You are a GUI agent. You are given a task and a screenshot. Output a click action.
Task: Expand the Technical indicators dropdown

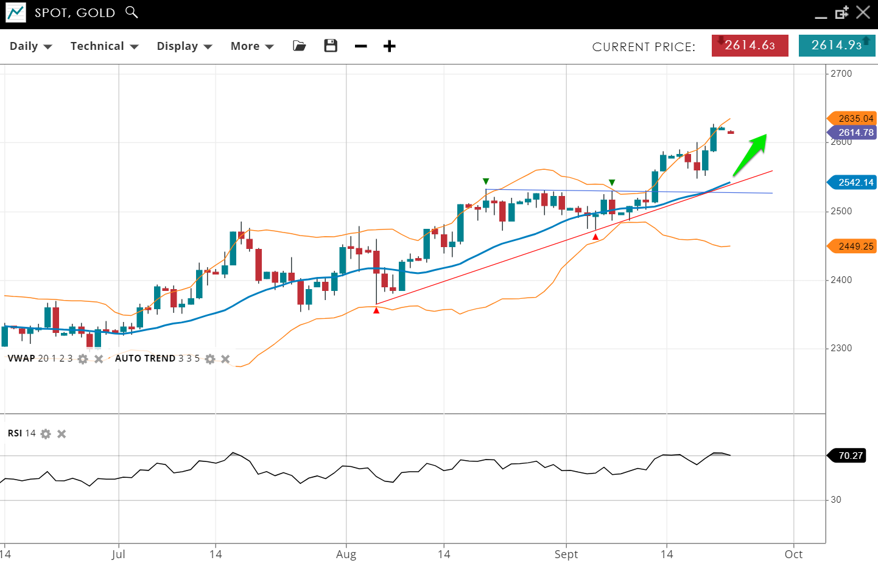[104, 46]
